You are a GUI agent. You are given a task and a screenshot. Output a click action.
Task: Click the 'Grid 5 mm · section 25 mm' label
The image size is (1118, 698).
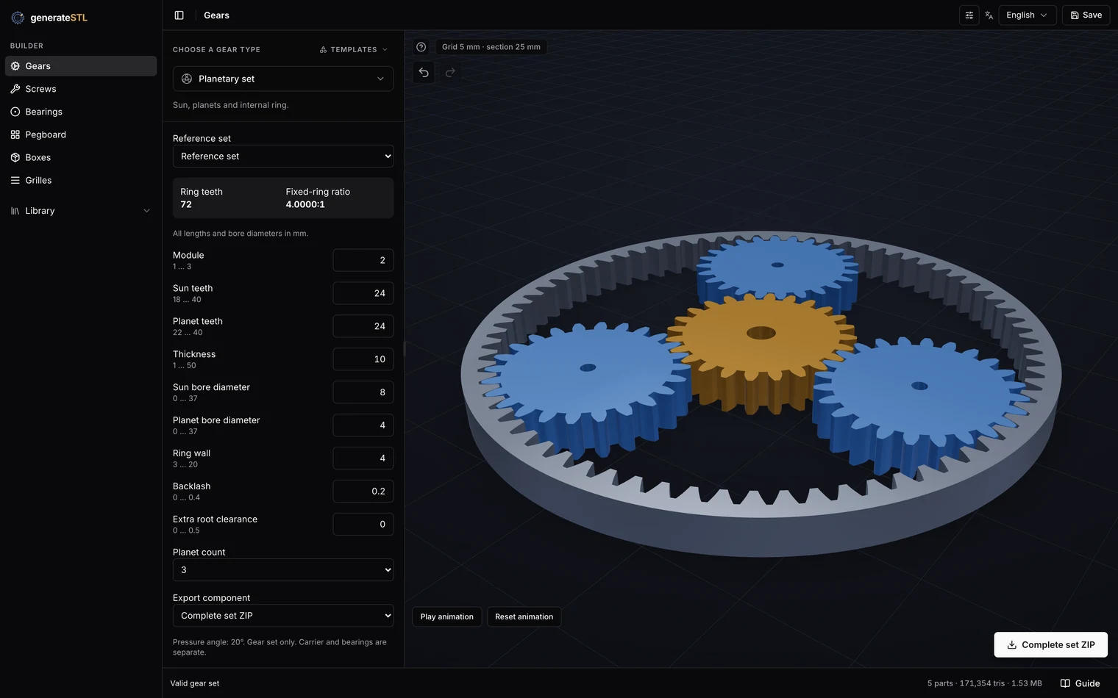(x=491, y=47)
